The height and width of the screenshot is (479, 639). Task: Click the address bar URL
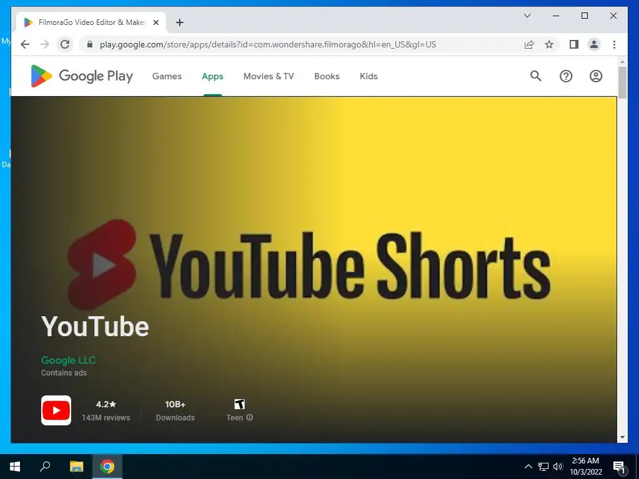tap(268, 44)
